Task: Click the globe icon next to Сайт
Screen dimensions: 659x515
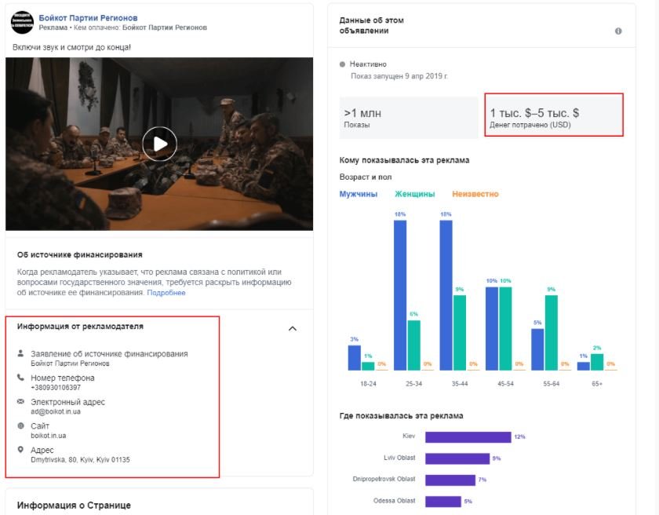Action: [x=21, y=426]
